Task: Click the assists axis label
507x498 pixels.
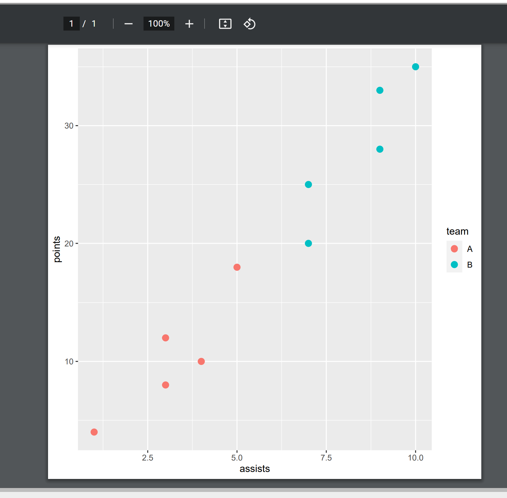Action: 254,469
